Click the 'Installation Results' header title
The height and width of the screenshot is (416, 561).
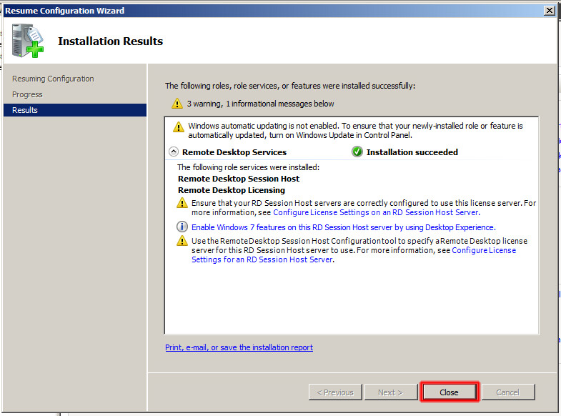(x=110, y=41)
